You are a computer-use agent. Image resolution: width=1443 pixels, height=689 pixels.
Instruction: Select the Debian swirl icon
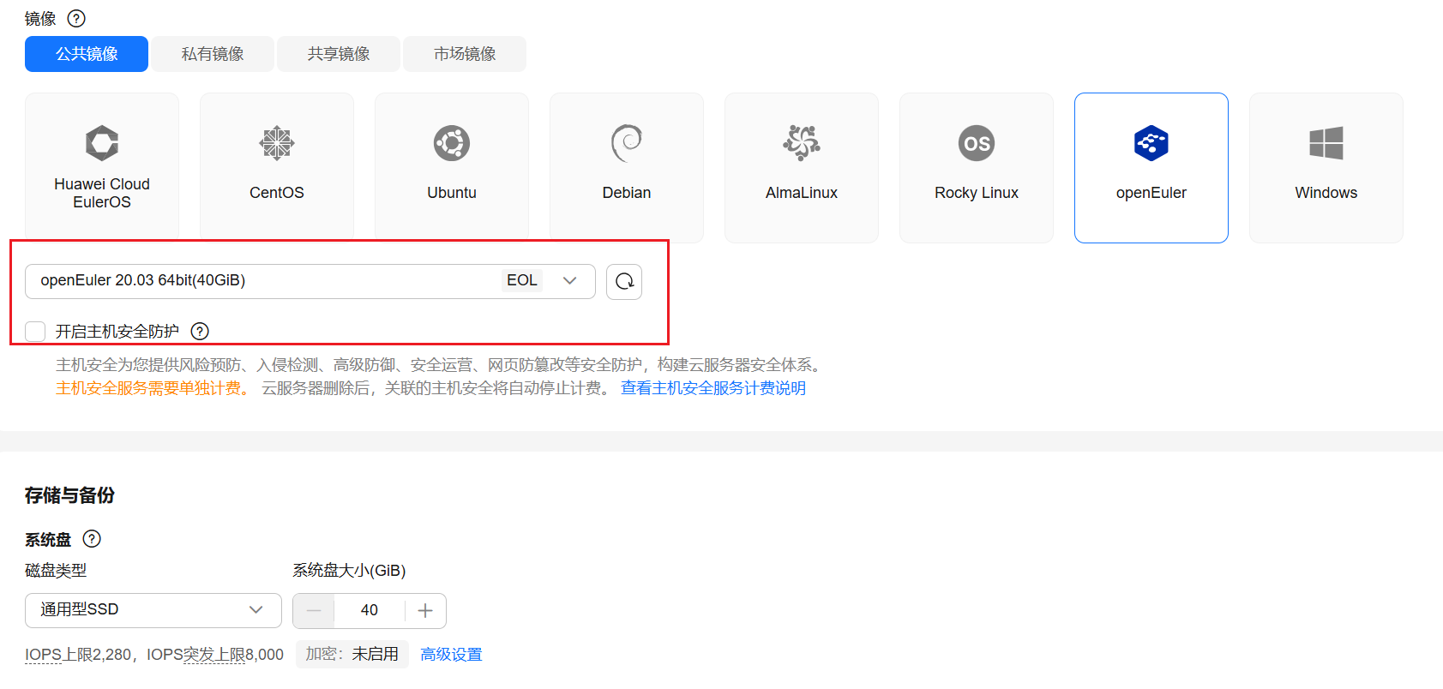click(627, 143)
